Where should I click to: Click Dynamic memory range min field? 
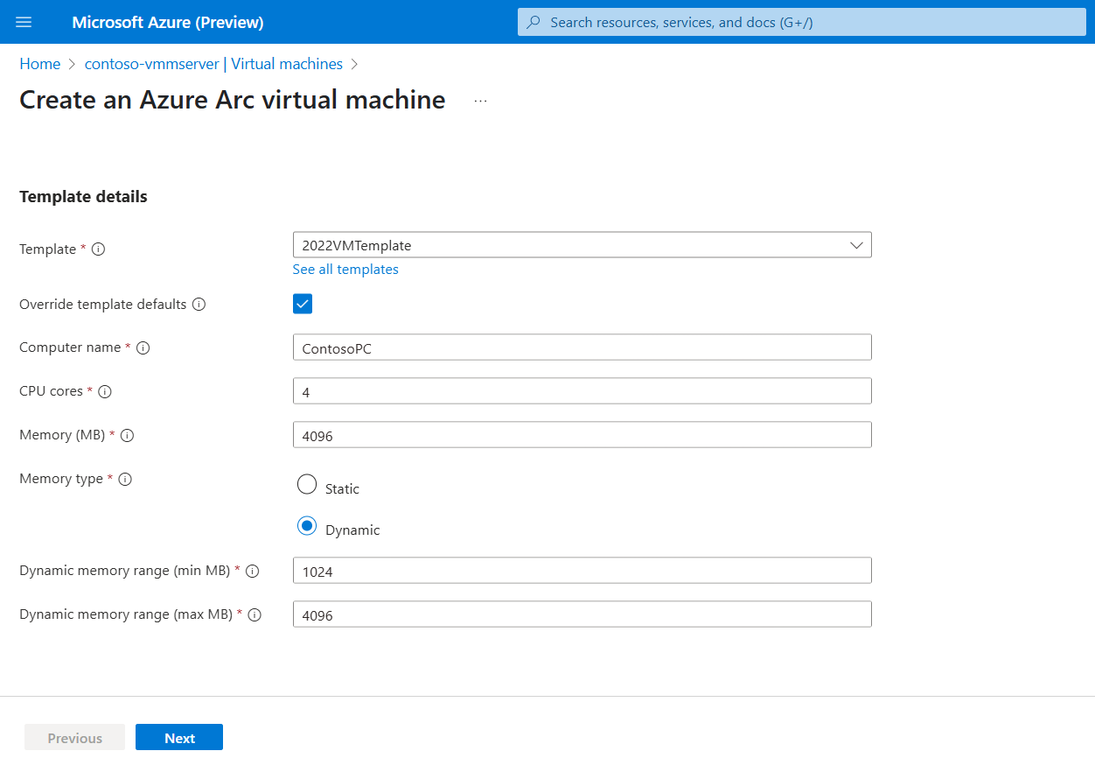click(x=582, y=571)
